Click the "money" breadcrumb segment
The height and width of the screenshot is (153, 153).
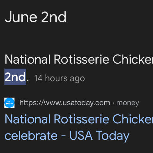(x=127, y=103)
